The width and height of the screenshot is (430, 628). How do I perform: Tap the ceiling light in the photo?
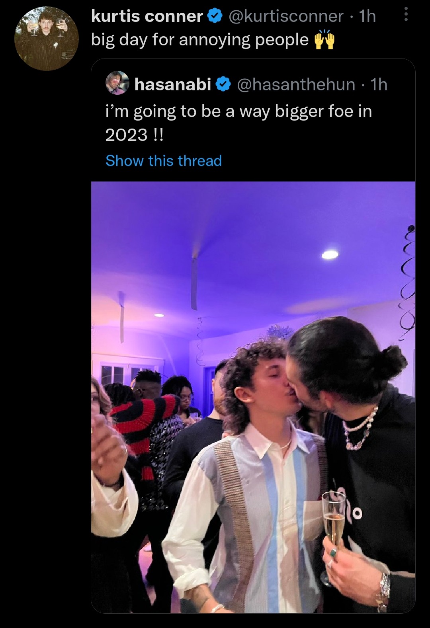(x=330, y=254)
